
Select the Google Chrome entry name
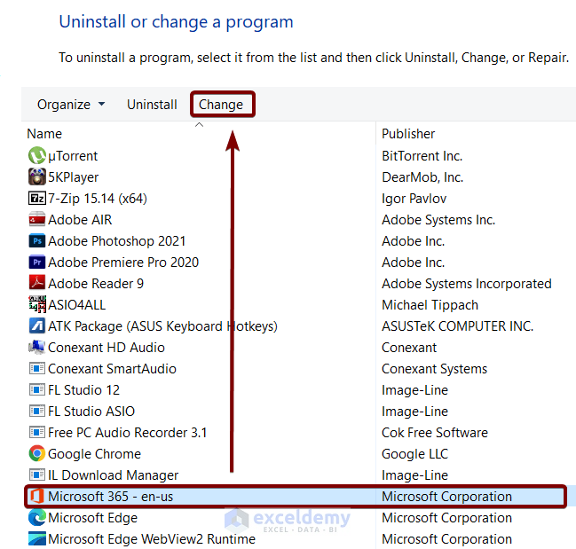[94, 454]
